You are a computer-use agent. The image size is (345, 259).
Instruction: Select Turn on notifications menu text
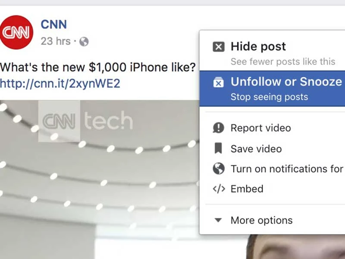pyautogui.click(x=287, y=169)
